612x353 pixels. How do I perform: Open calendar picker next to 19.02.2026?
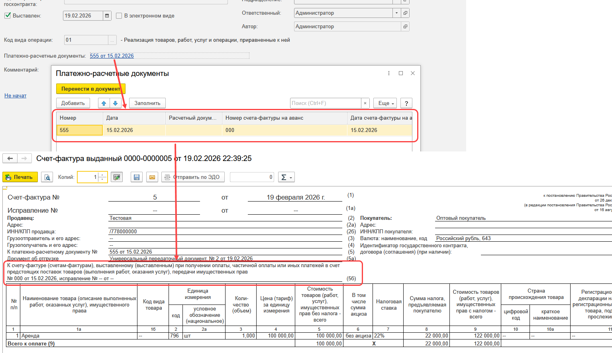click(107, 16)
